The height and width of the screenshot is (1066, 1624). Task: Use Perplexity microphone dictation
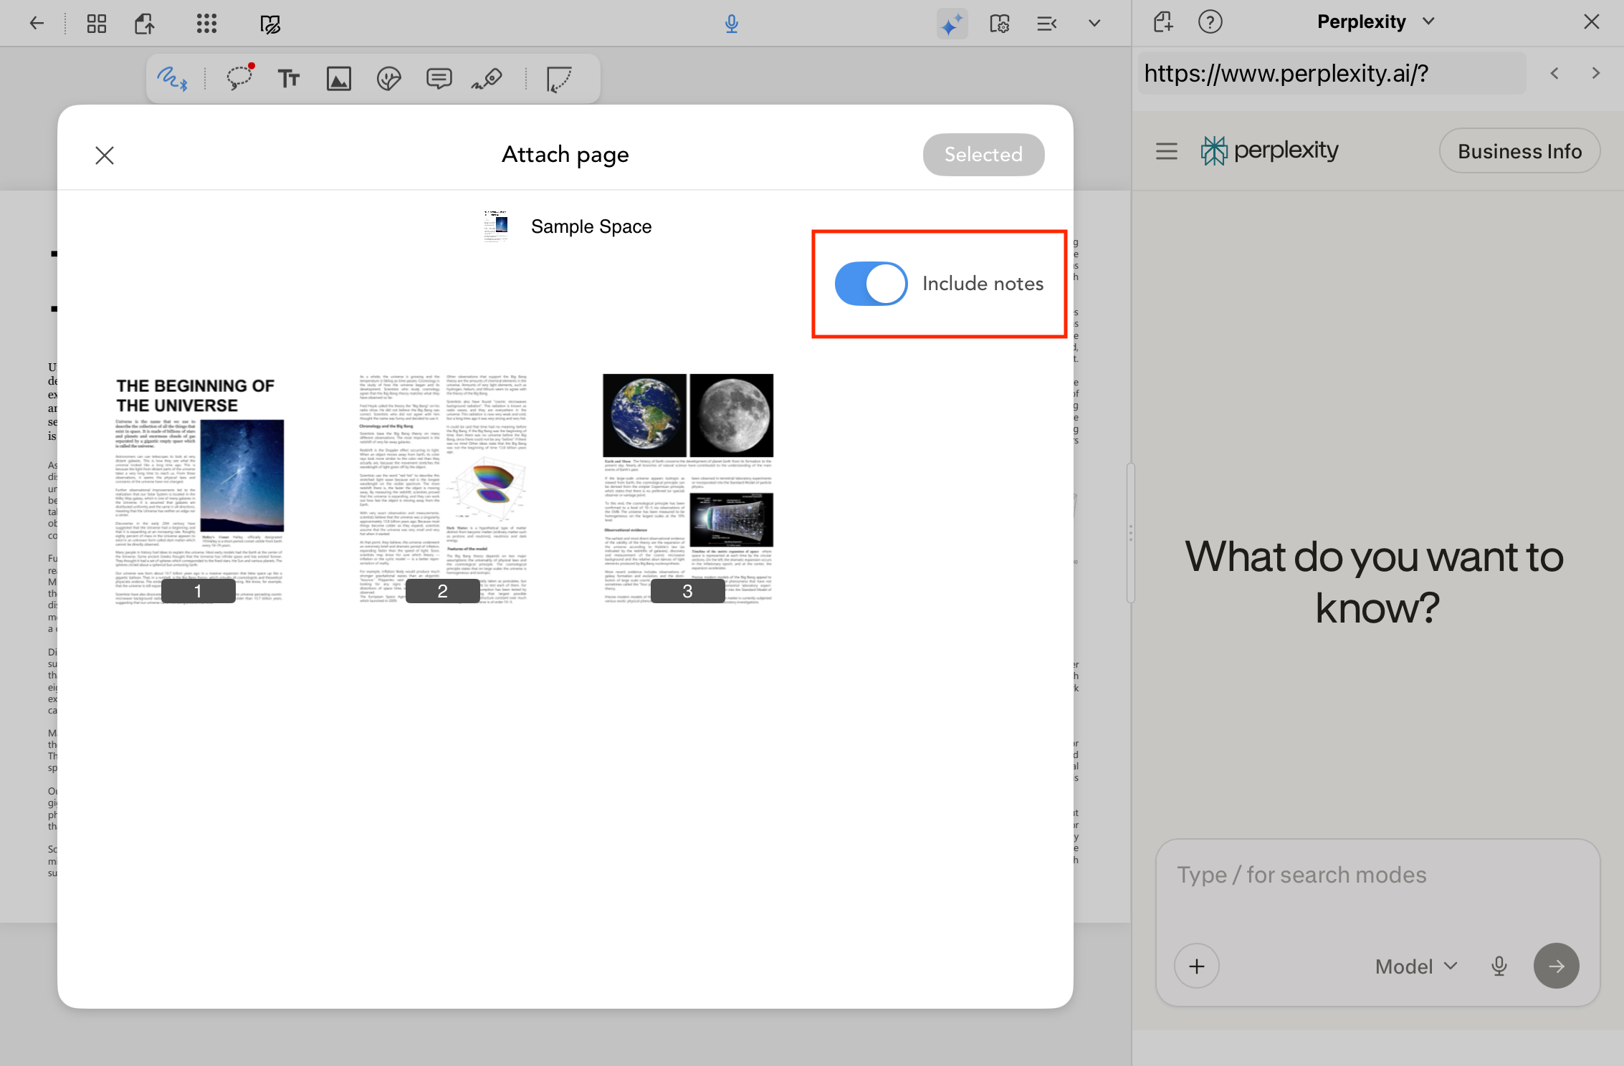(1499, 966)
